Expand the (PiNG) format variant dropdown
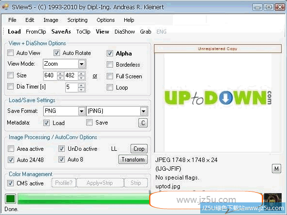The image size is (287, 215). tap(143, 111)
